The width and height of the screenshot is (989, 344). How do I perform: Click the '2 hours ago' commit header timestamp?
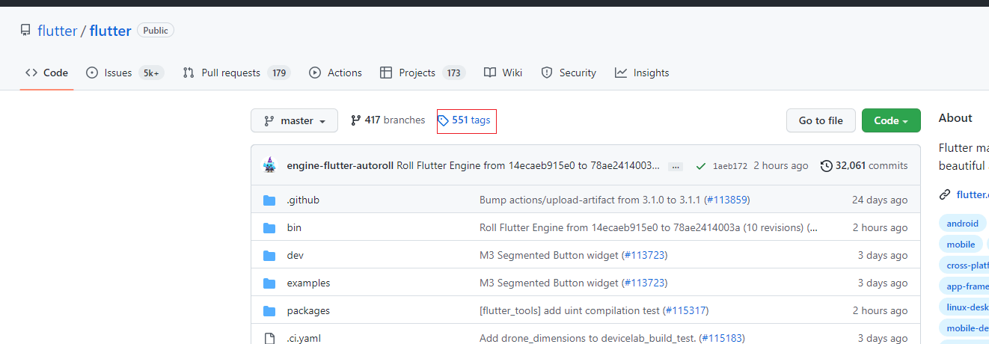[781, 165]
